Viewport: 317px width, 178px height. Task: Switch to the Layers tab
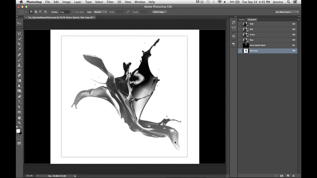242,19
